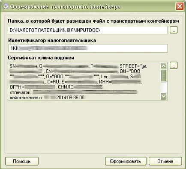The height and width of the screenshot is (169, 186).
Task: Click the certificate list scroll down arrow
Action: click(x=164, y=96)
